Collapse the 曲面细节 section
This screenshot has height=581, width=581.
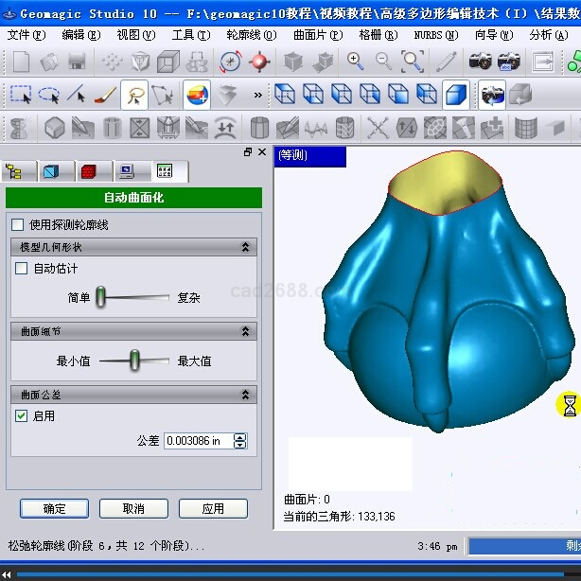pos(246,331)
